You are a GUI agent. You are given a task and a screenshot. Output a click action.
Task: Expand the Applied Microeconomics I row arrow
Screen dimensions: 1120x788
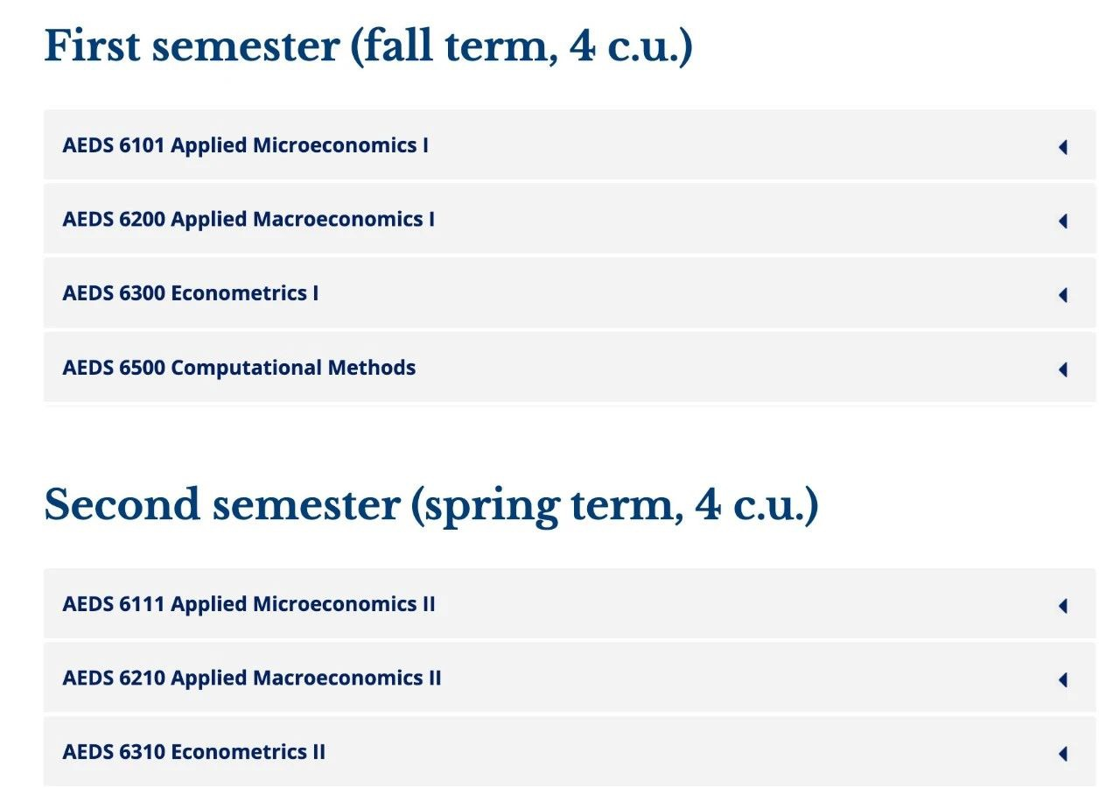1063,147
